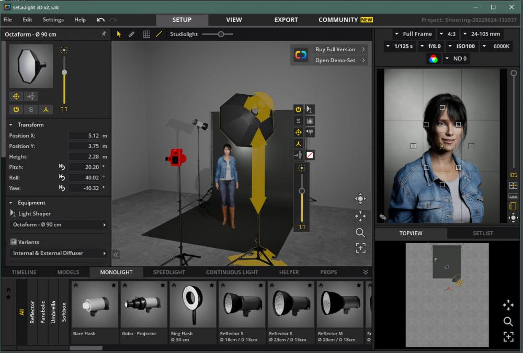Viewport: 523px width, 353px height.
Task: Toggle the floating S solo button
Action: pos(298,121)
